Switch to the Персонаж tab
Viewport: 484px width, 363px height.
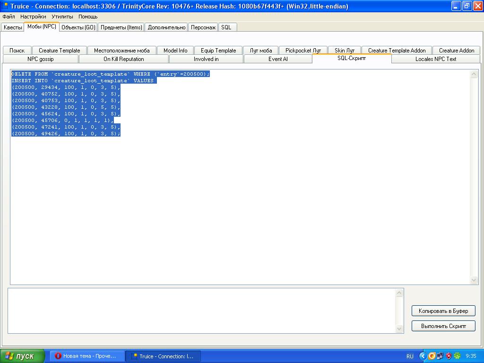tap(203, 27)
